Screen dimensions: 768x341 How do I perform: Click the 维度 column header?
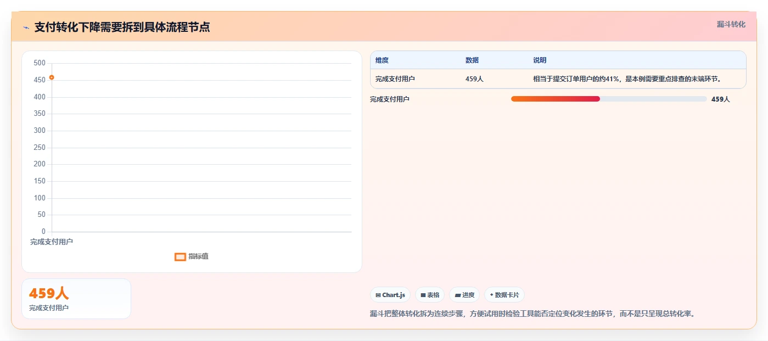click(382, 60)
